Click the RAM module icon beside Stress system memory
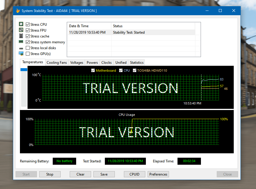The height and width of the screenshot is (189, 256). (x=21, y=42)
